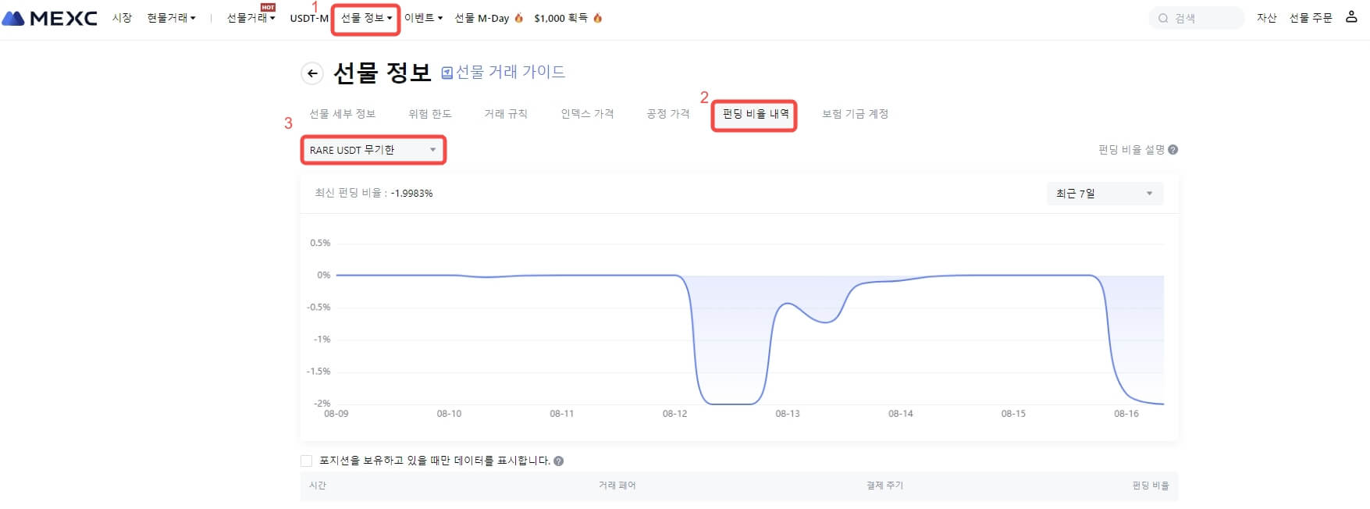Switch to the 인덱스 가격 tab

point(587,114)
